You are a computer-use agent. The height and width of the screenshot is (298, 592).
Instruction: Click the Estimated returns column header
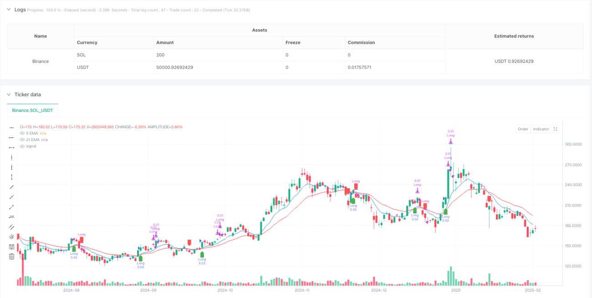[x=514, y=36]
